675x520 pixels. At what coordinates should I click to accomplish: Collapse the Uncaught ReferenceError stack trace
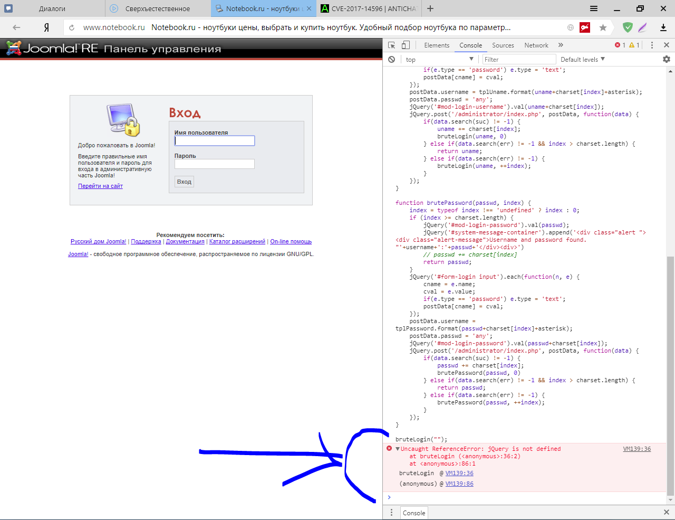397,449
